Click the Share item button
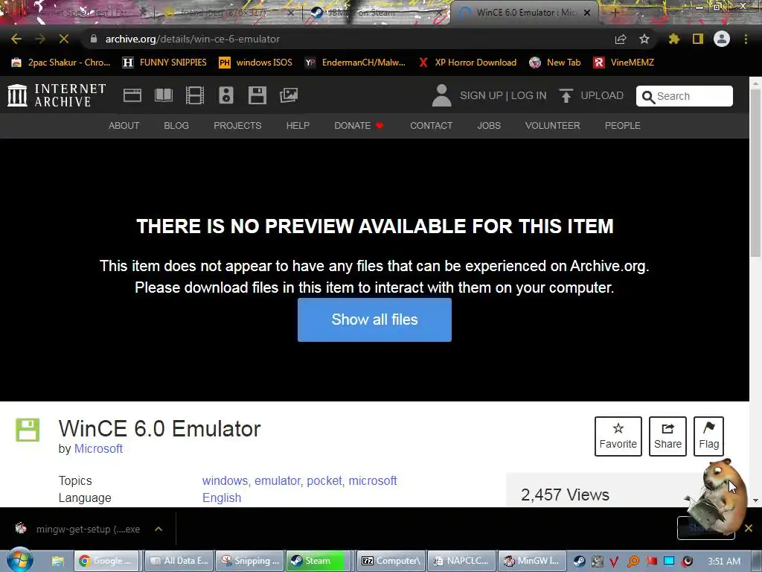 pyautogui.click(x=667, y=436)
